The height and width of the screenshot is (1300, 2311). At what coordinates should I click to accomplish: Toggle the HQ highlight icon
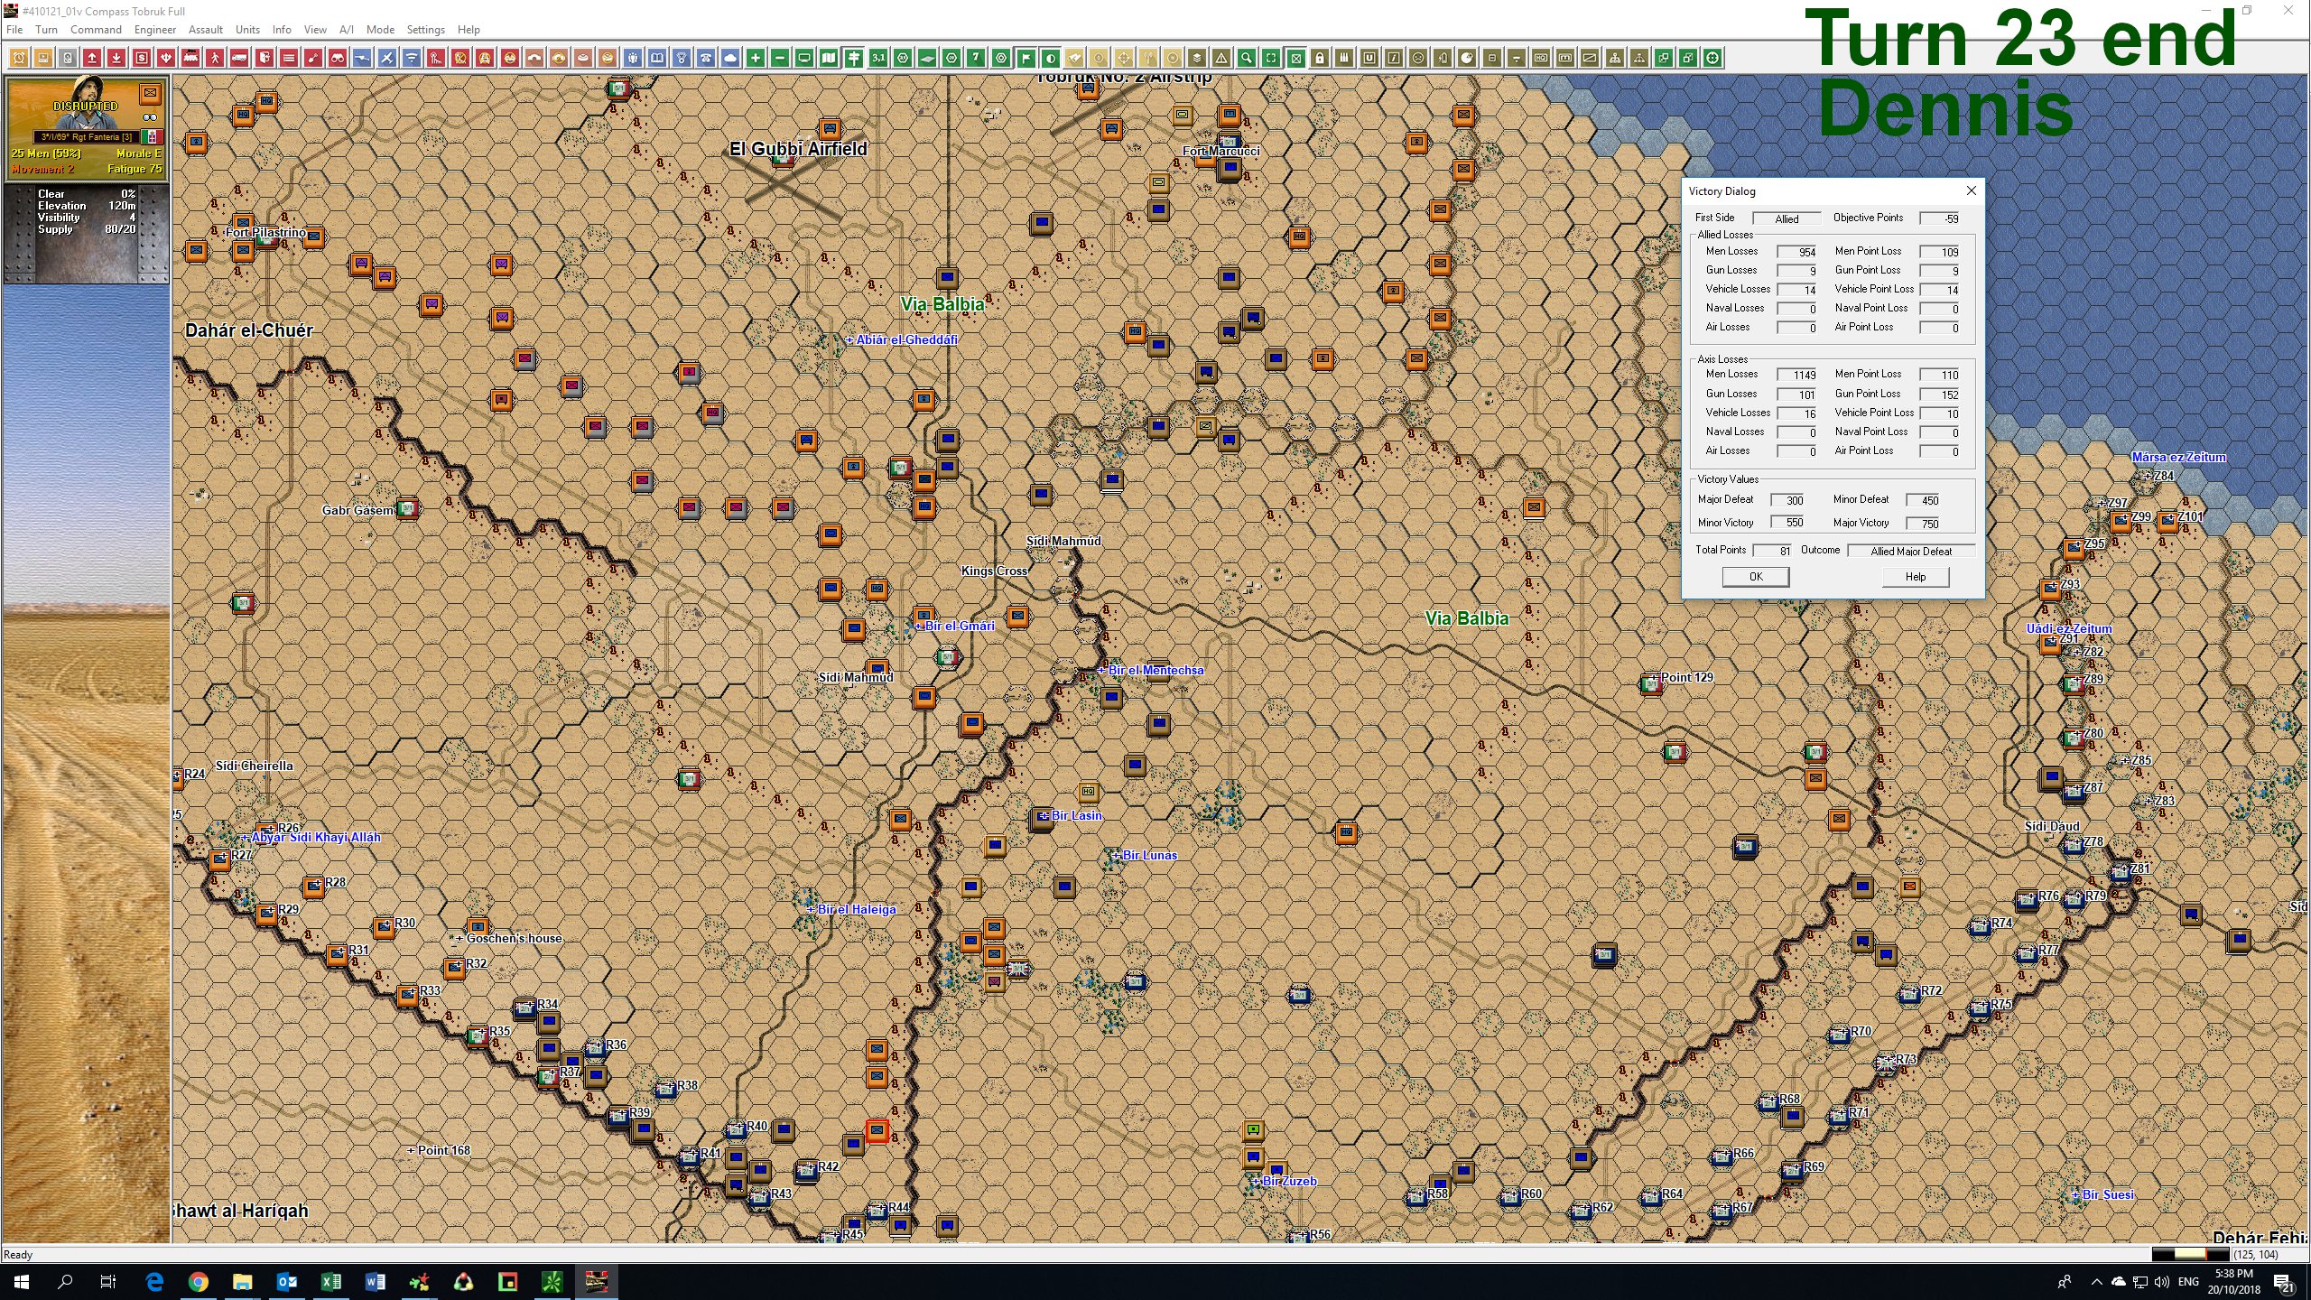point(1542,58)
